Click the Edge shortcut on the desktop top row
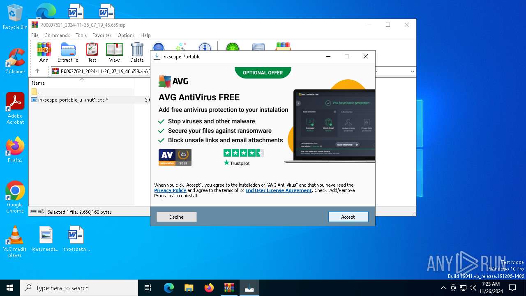 tap(46, 10)
